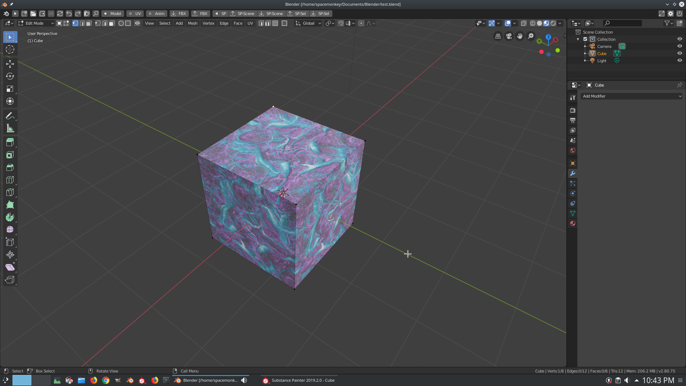Hide the Light object in outliner

(680, 60)
